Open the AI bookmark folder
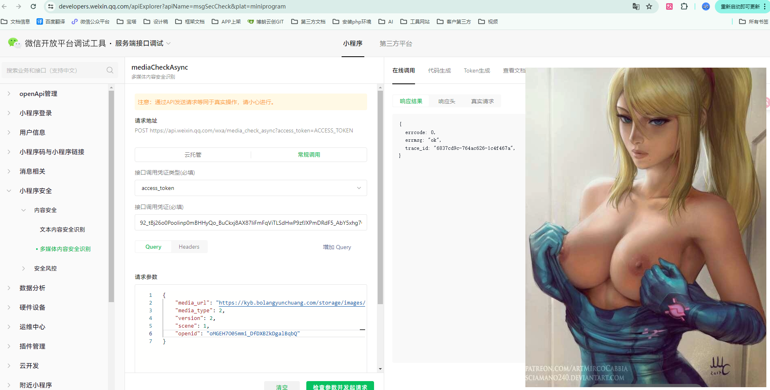Image resolution: width=770 pixels, height=390 pixels. (x=386, y=21)
